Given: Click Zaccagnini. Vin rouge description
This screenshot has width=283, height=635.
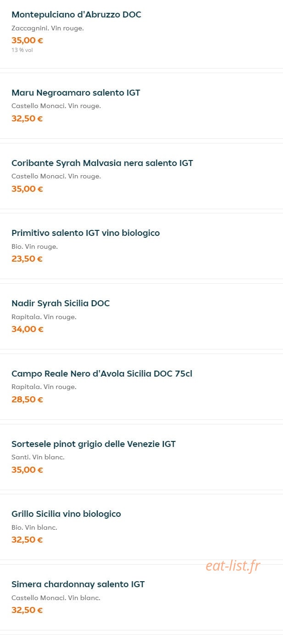Looking at the screenshot, I should pos(48,29).
